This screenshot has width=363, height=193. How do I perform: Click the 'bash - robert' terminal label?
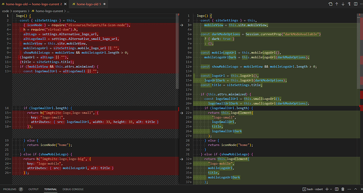click(315, 189)
